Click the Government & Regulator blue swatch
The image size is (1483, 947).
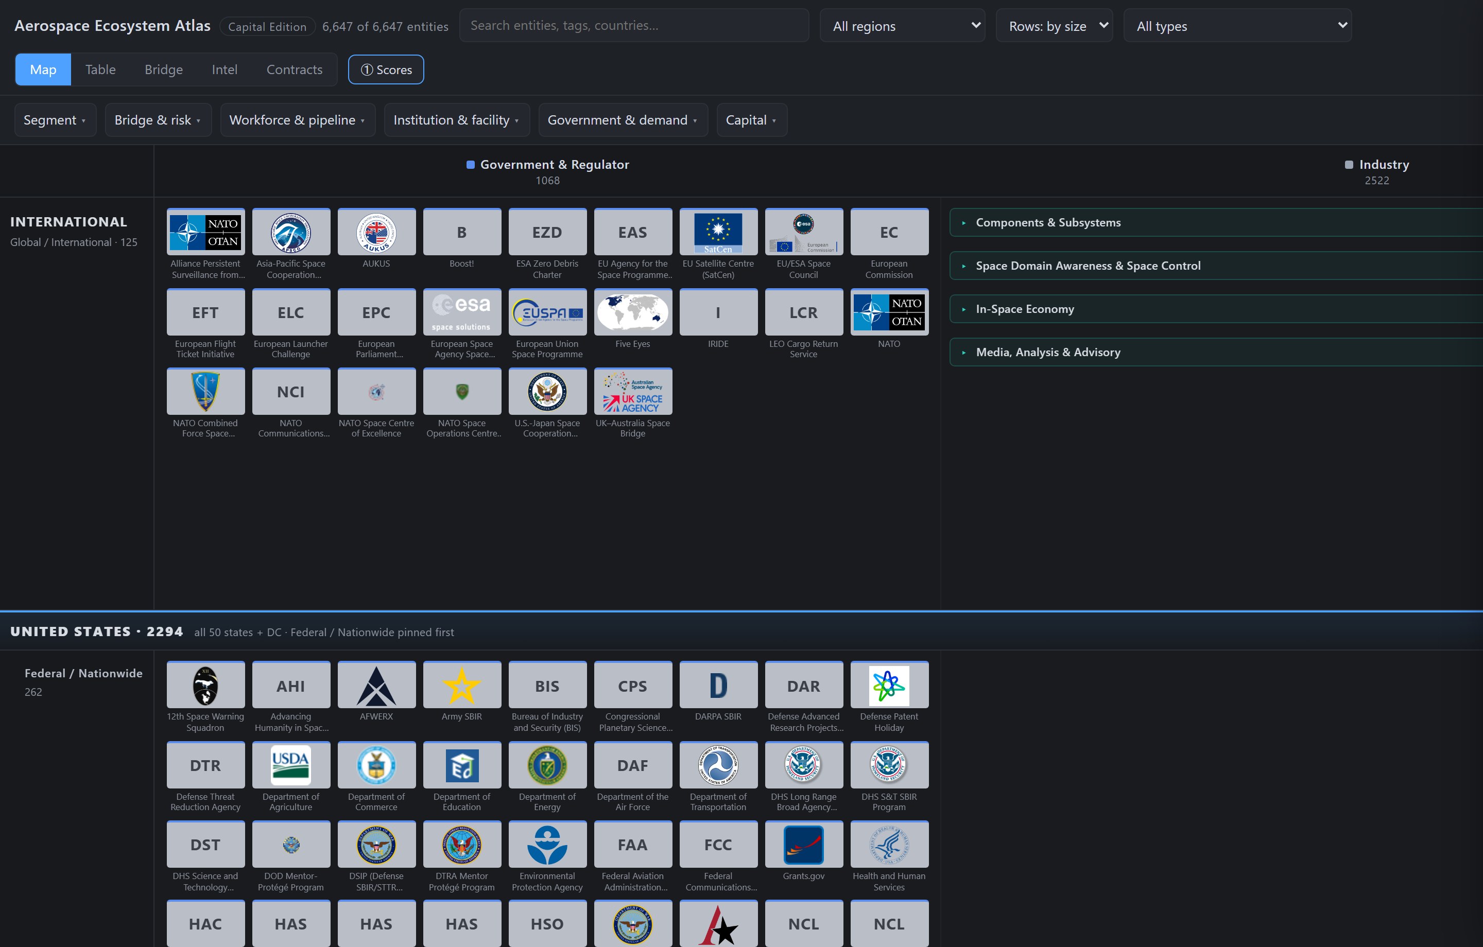tap(471, 164)
